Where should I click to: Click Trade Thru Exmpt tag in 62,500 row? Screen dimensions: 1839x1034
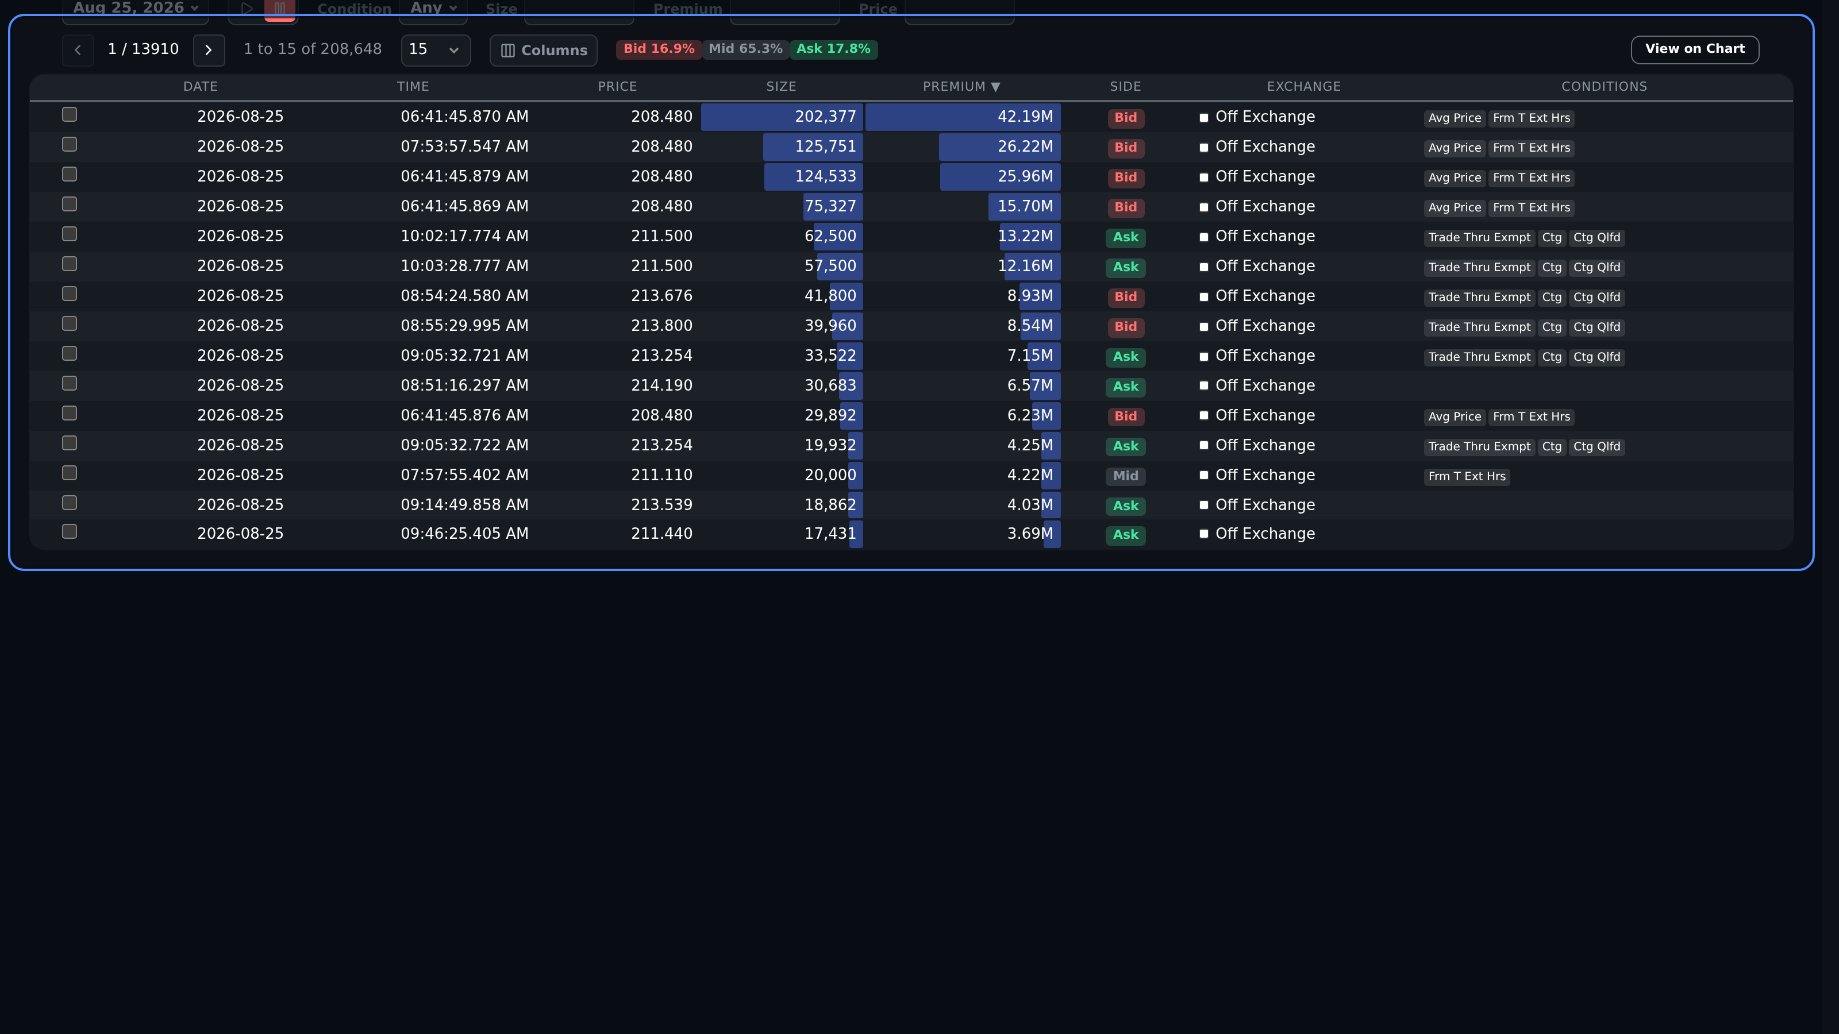tap(1479, 238)
